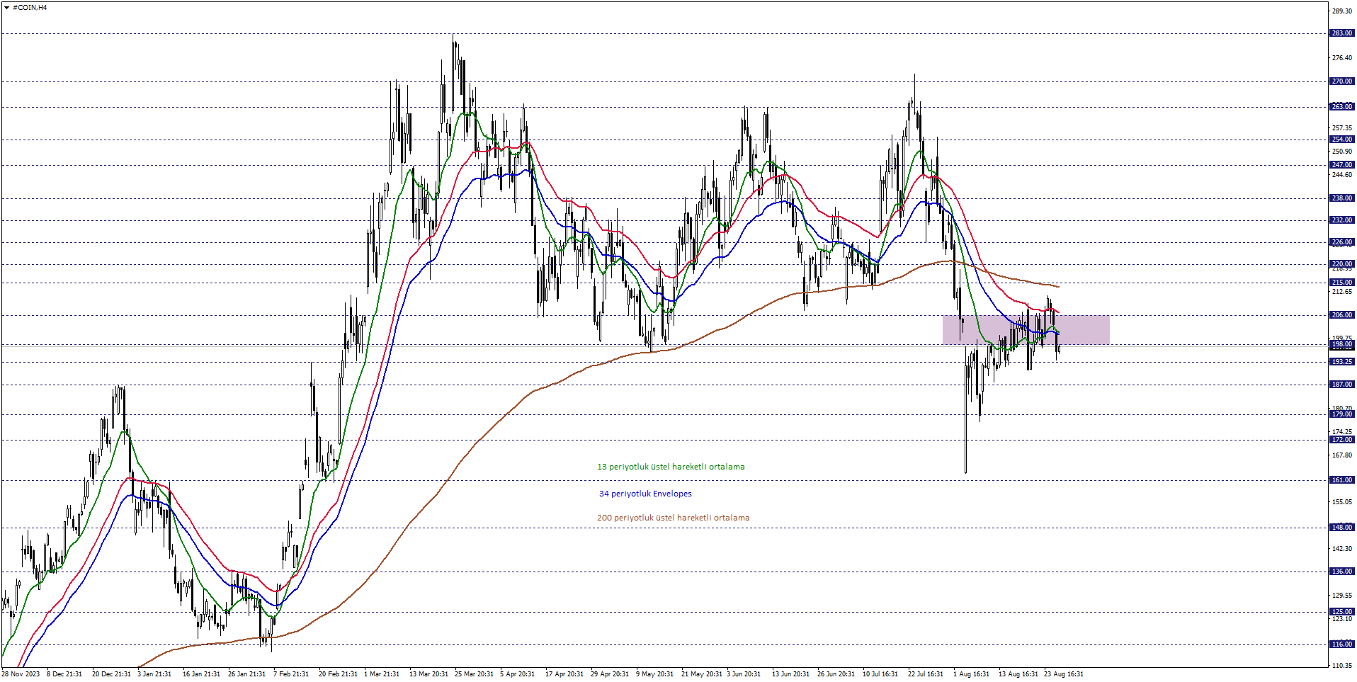Click the 226.00 price level tag

[x=1342, y=242]
